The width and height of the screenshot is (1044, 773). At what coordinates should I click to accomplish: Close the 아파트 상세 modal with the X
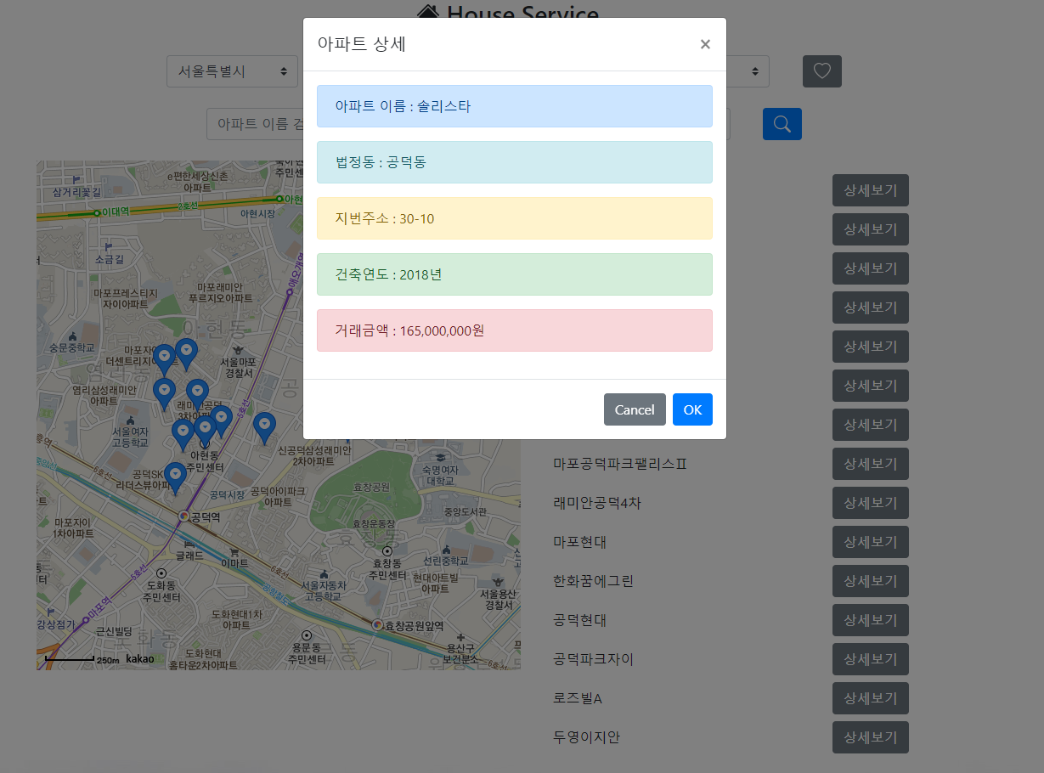[x=705, y=44]
